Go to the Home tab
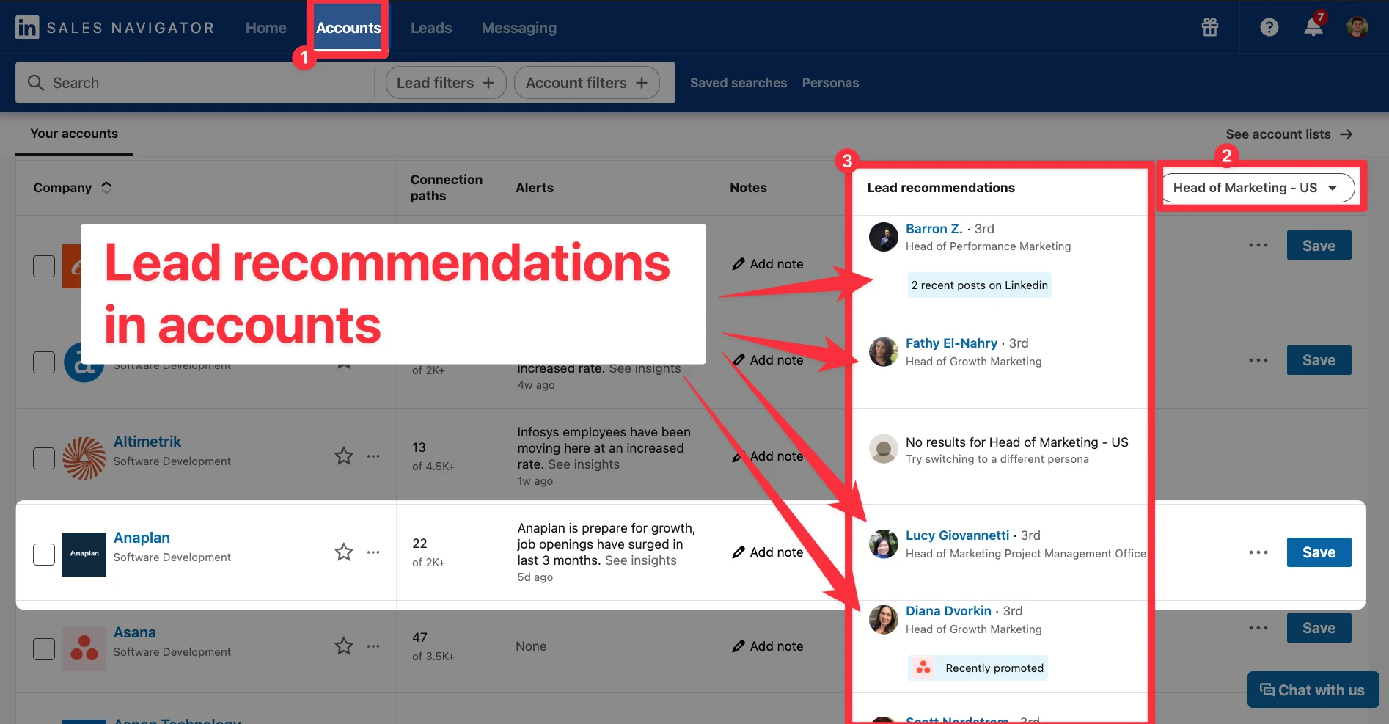Image resolution: width=1389 pixels, height=724 pixels. pyautogui.click(x=266, y=28)
